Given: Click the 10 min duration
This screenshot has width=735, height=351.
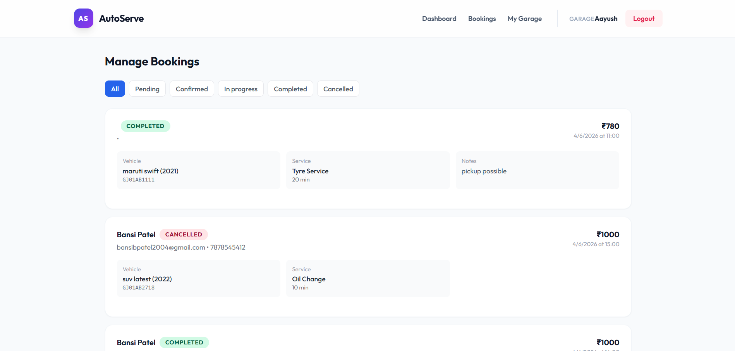Looking at the screenshot, I should (x=300, y=288).
